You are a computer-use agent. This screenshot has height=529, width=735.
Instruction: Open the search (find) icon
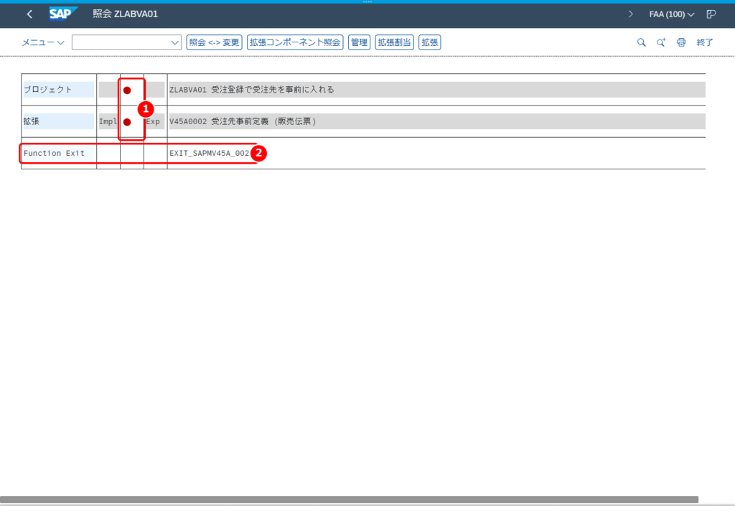[641, 42]
